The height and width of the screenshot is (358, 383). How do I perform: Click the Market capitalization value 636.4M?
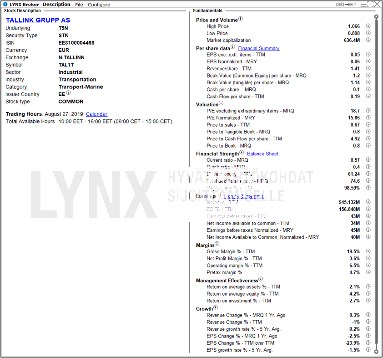(352, 40)
